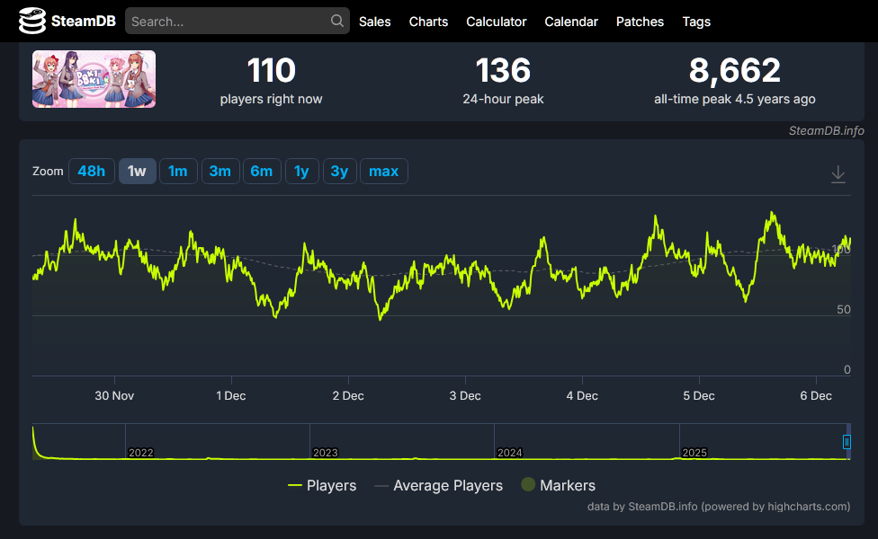Click the navigator range handle at right
Screen dimensions: 878x539
coord(847,442)
